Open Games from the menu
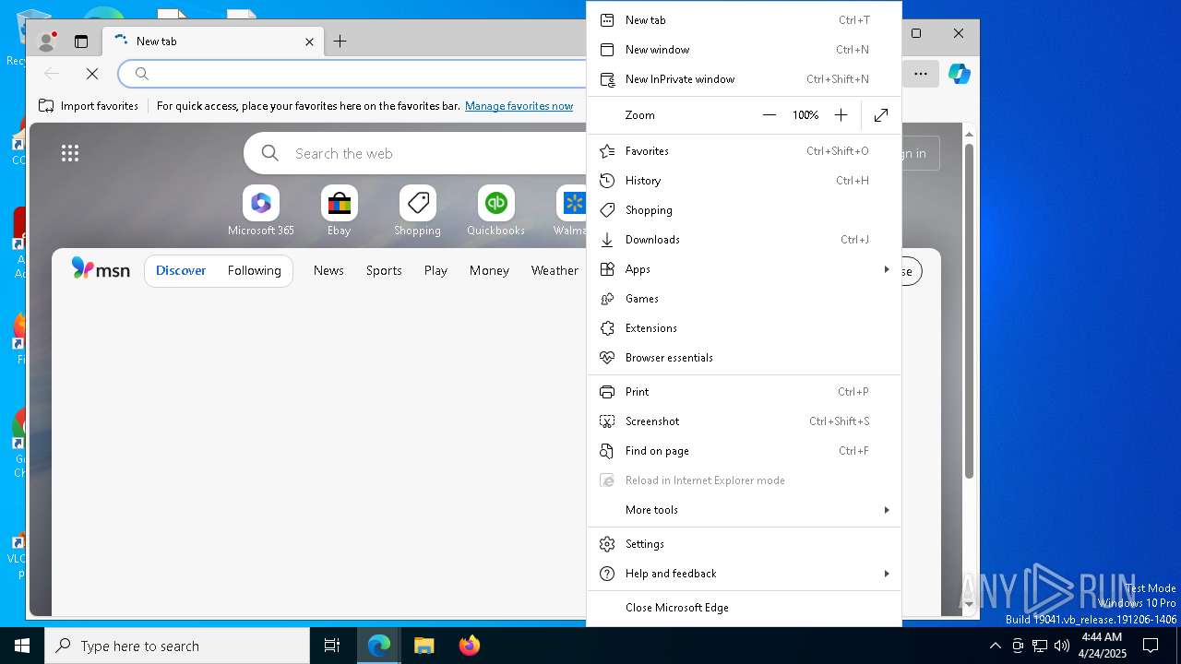1181x664 pixels. coord(744,299)
